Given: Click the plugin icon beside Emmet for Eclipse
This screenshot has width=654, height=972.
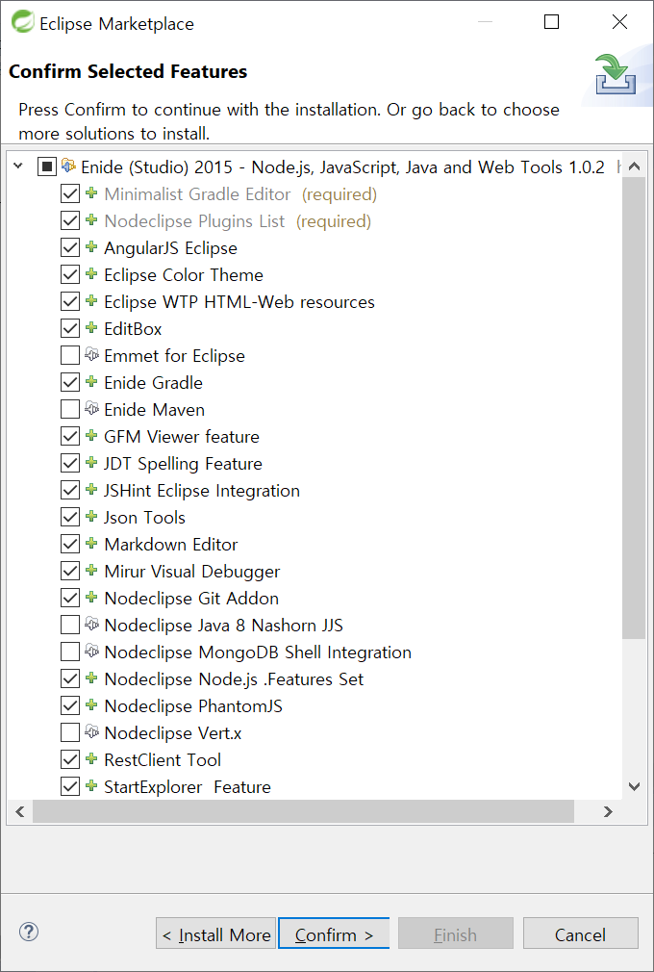Looking at the screenshot, I should pos(91,354).
